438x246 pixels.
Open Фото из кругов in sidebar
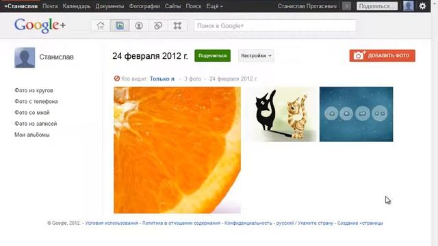coord(34,90)
